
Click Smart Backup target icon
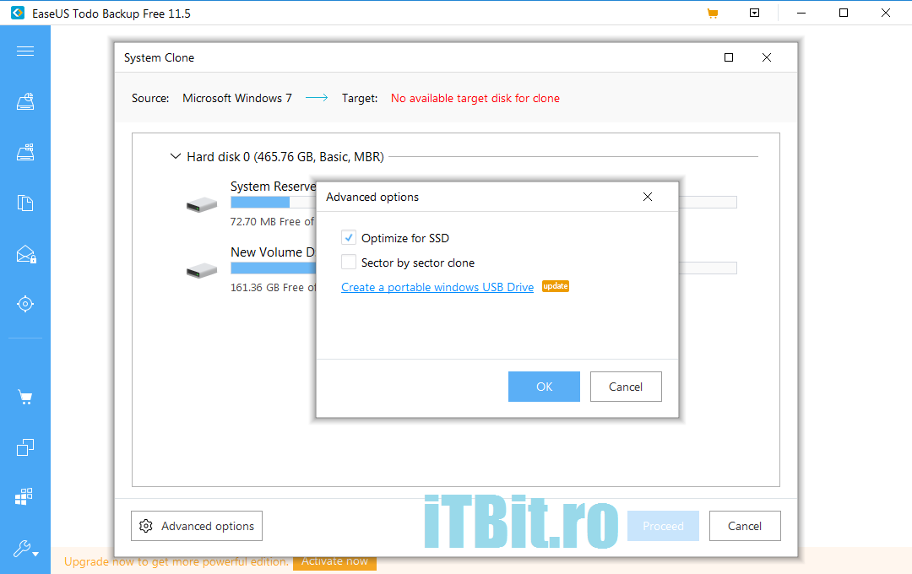(x=25, y=304)
